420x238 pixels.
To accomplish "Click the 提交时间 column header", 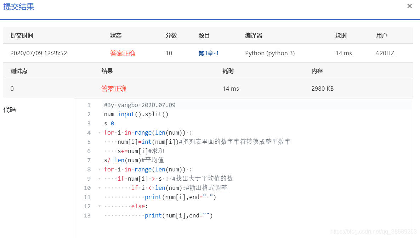I will tap(22, 35).
